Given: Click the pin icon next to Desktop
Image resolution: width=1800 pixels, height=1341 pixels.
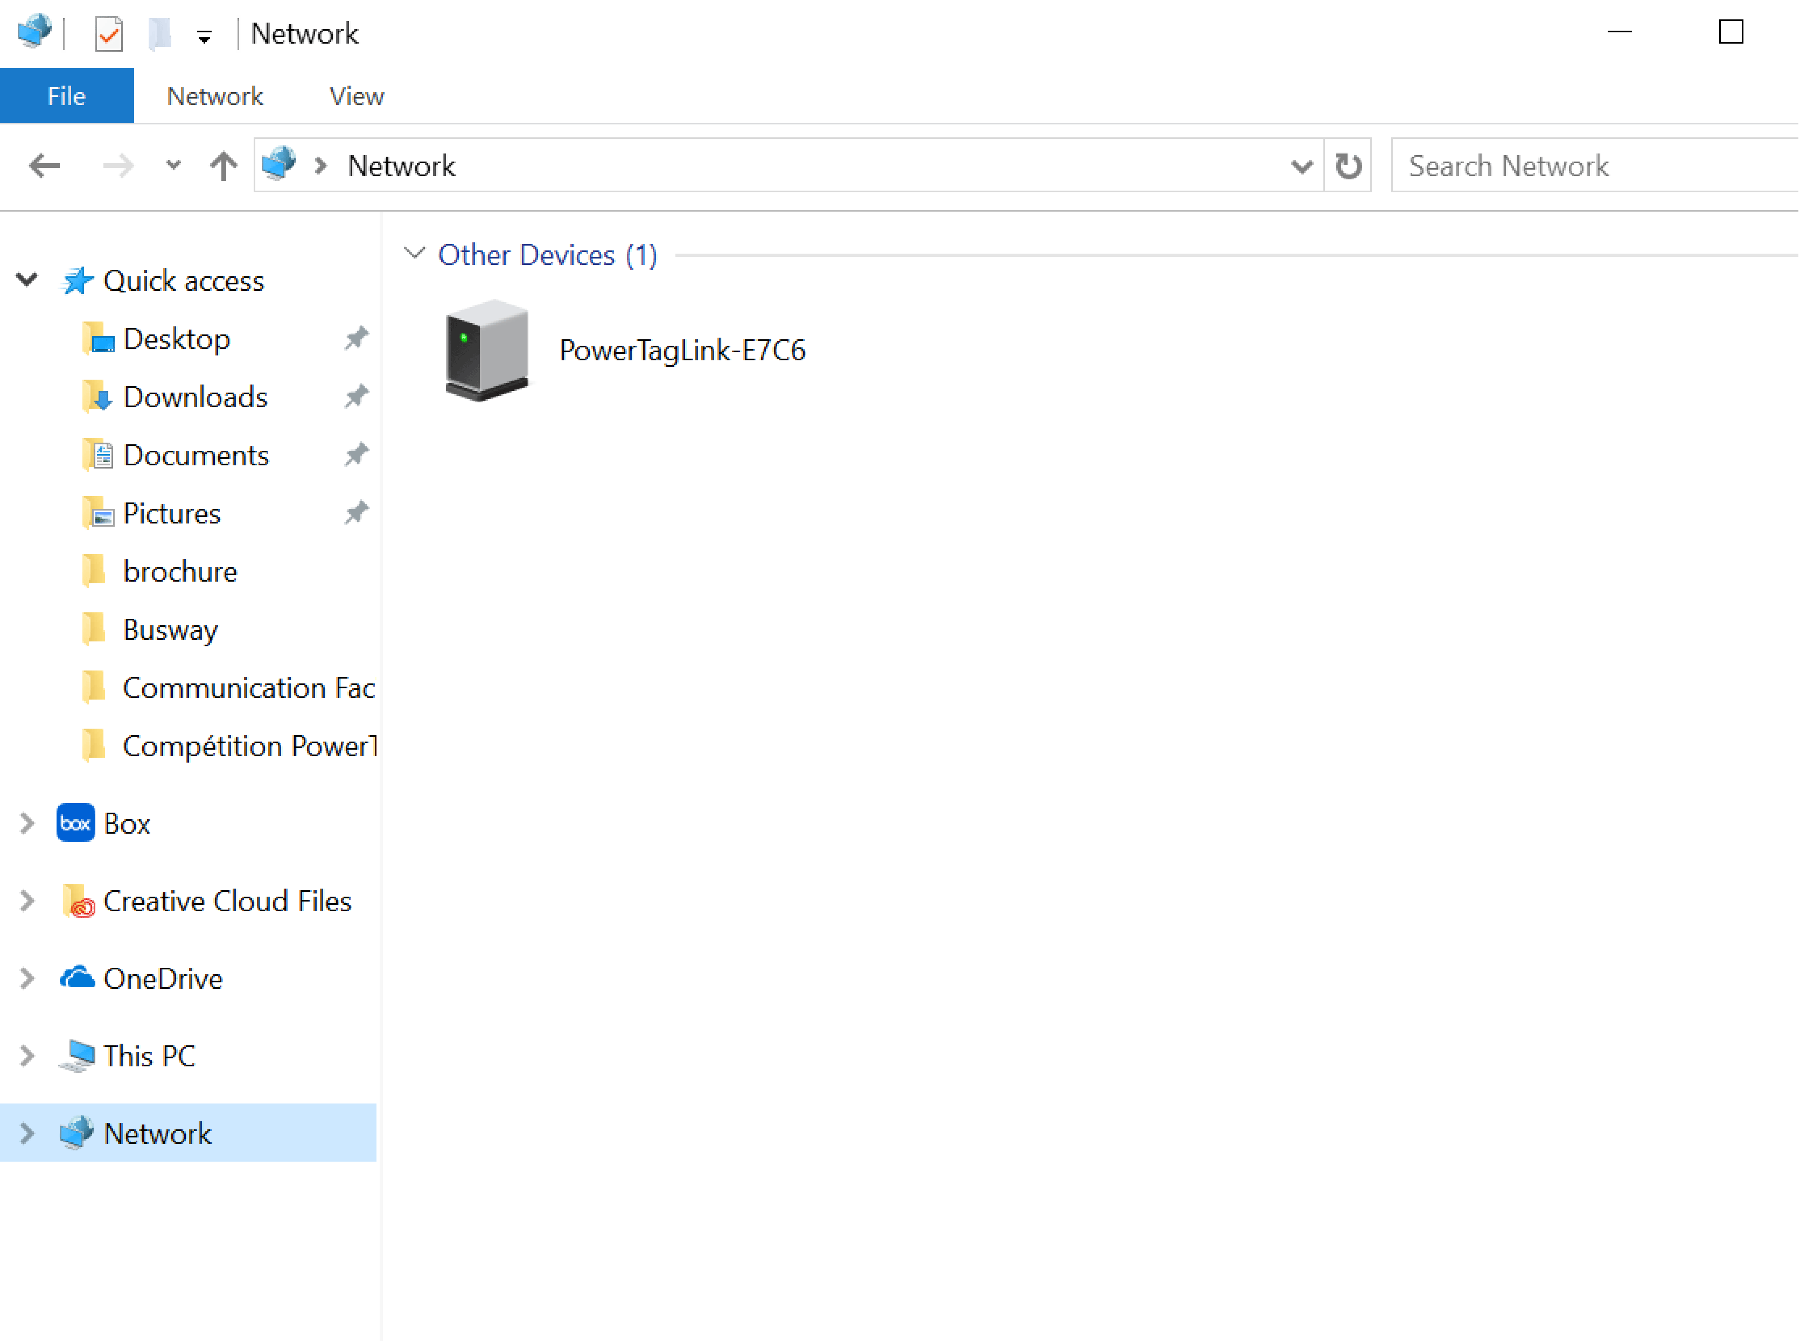Looking at the screenshot, I should (x=357, y=339).
